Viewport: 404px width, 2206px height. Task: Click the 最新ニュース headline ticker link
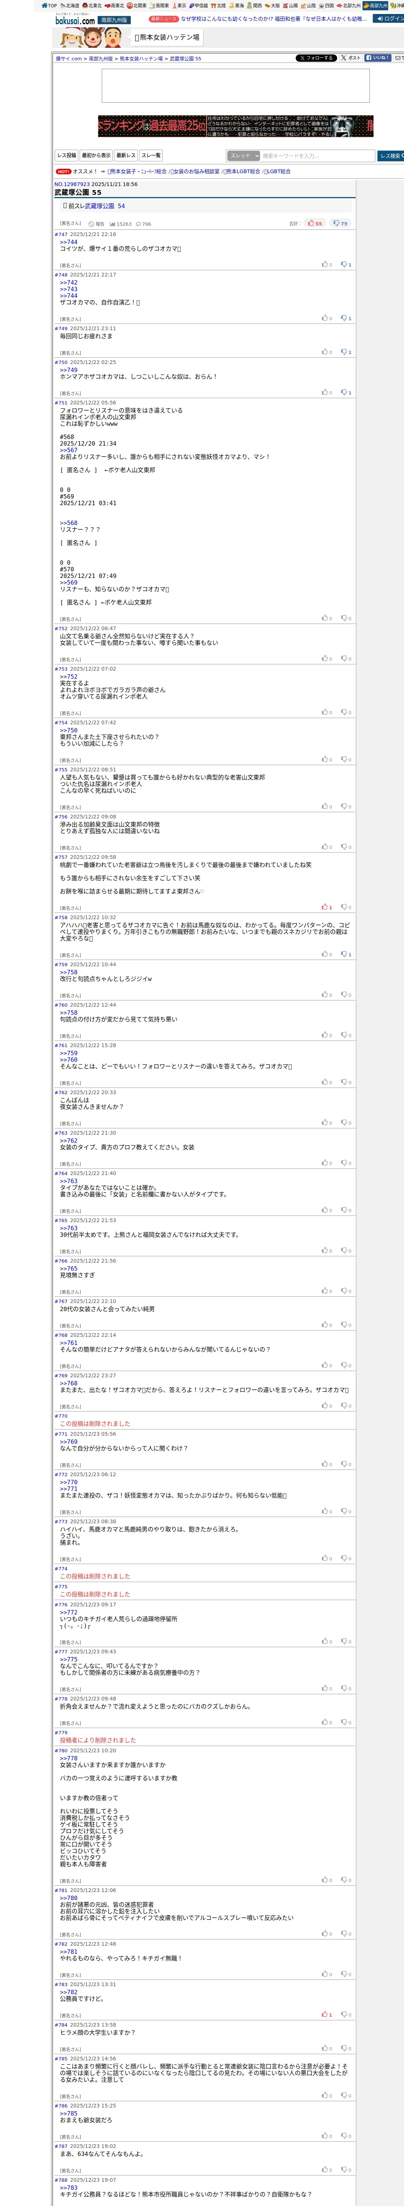[274, 19]
